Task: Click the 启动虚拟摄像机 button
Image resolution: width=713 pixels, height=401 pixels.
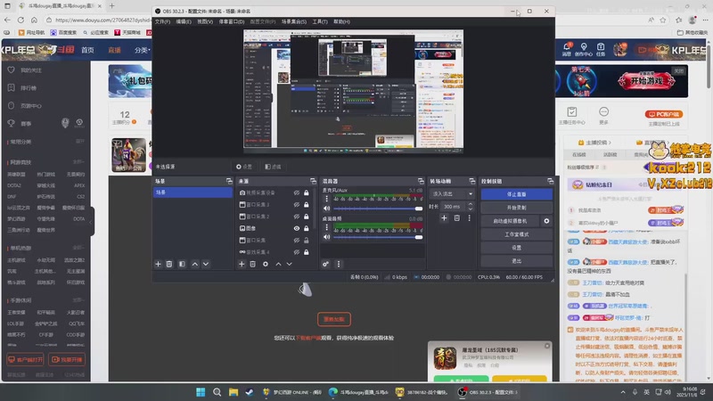Action: coord(510,221)
